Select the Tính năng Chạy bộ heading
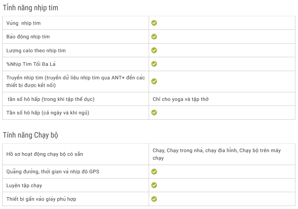The width and height of the screenshot is (298, 209). [30, 135]
